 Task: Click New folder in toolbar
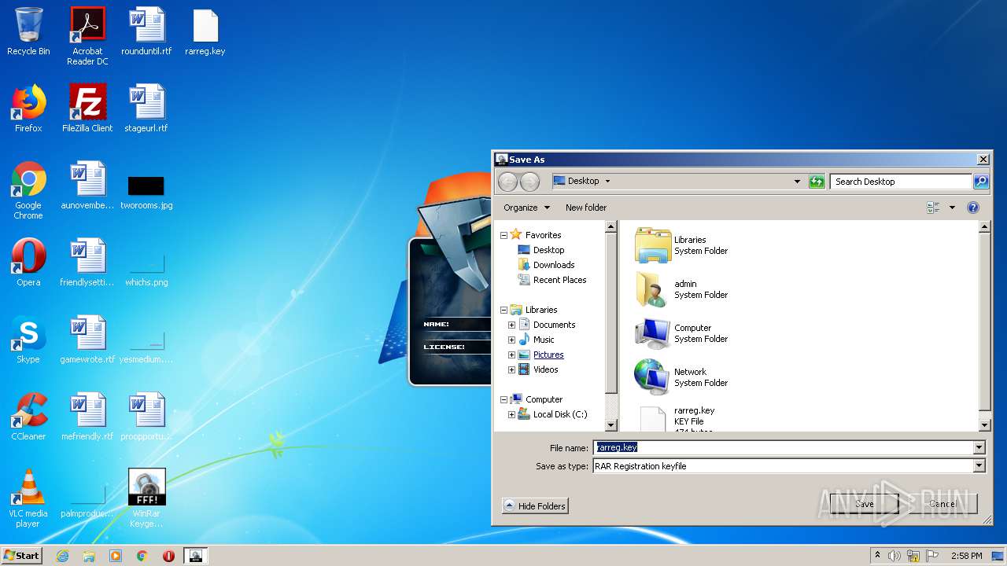[x=586, y=208]
